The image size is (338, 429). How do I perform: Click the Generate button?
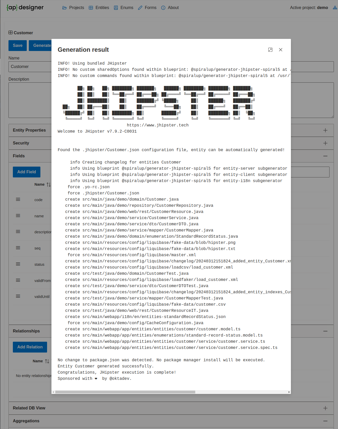coord(40,46)
